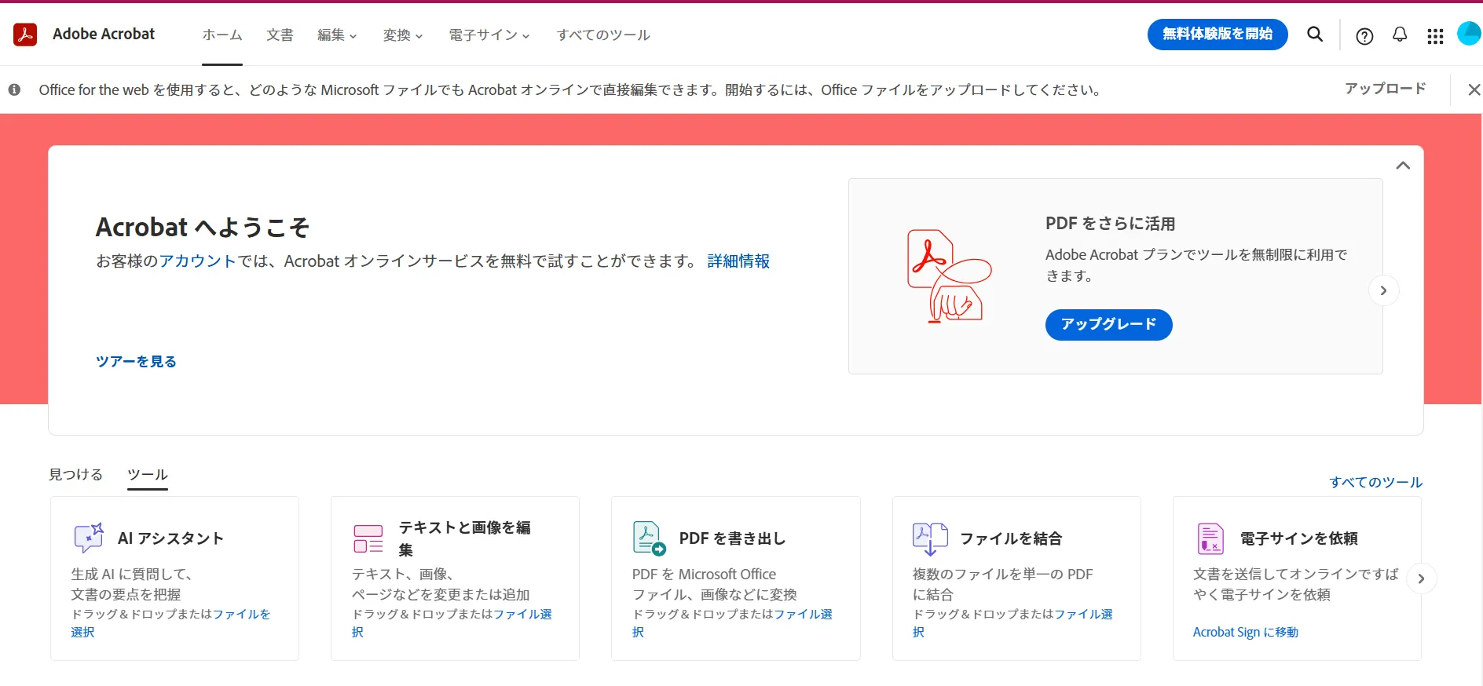Click the テキストと画像を編集 card icon
Viewport: 1483px width, 686px height.
click(368, 538)
